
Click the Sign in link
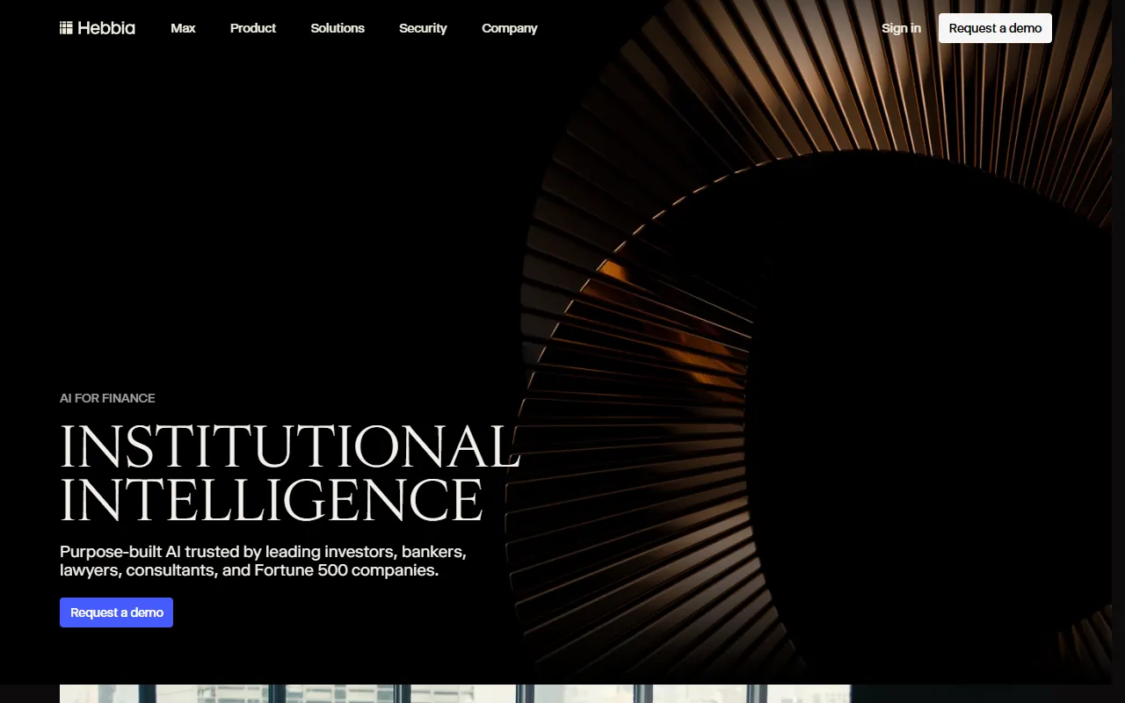901,28
